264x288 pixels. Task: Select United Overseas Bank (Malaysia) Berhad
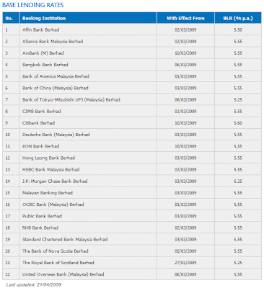tap(63, 274)
